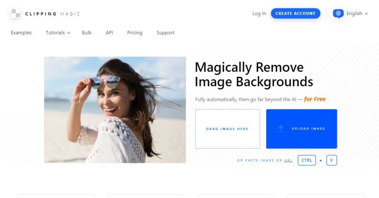Viewport: 379px width, 198px height.
Task: View the Pricing page
Action: [135, 33]
